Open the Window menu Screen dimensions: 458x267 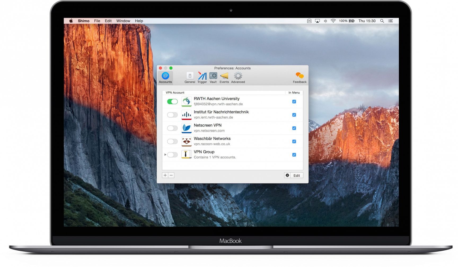tap(123, 21)
